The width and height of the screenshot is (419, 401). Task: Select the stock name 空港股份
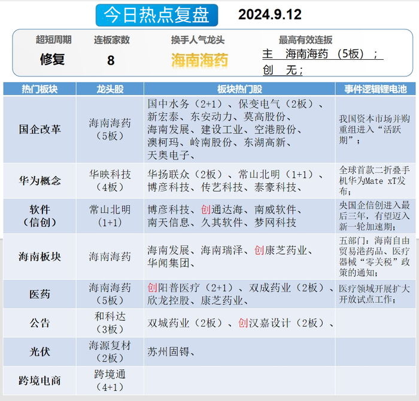coord(275,129)
